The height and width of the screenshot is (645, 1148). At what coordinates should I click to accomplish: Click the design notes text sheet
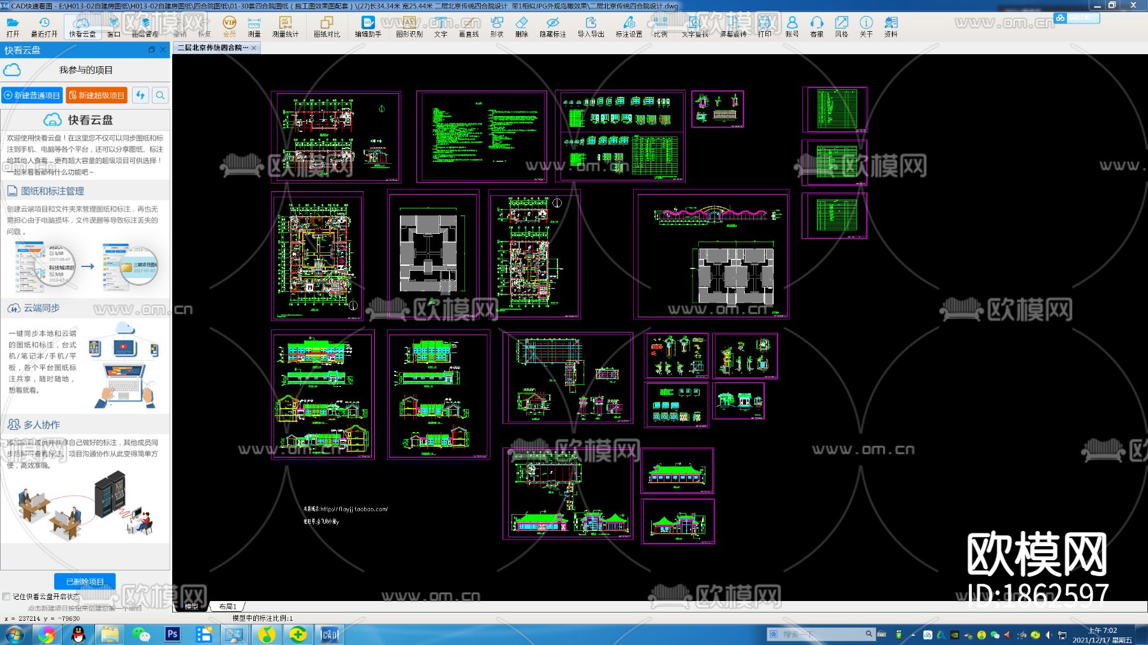click(x=482, y=136)
